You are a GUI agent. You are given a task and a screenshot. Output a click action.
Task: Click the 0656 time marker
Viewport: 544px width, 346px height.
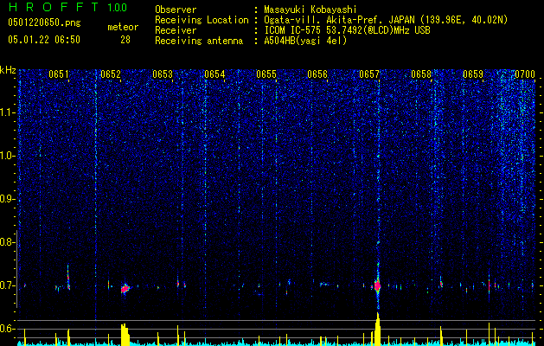[x=317, y=74]
